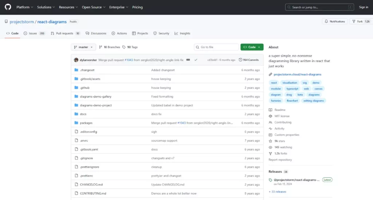Open the GitHub home logo
Image resolution: width=373 pixels, height=200 pixels.
(x=8, y=7)
